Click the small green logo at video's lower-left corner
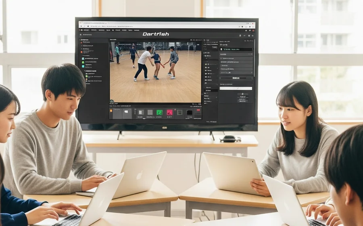The width and height of the screenshot is (363, 226). pos(112,101)
